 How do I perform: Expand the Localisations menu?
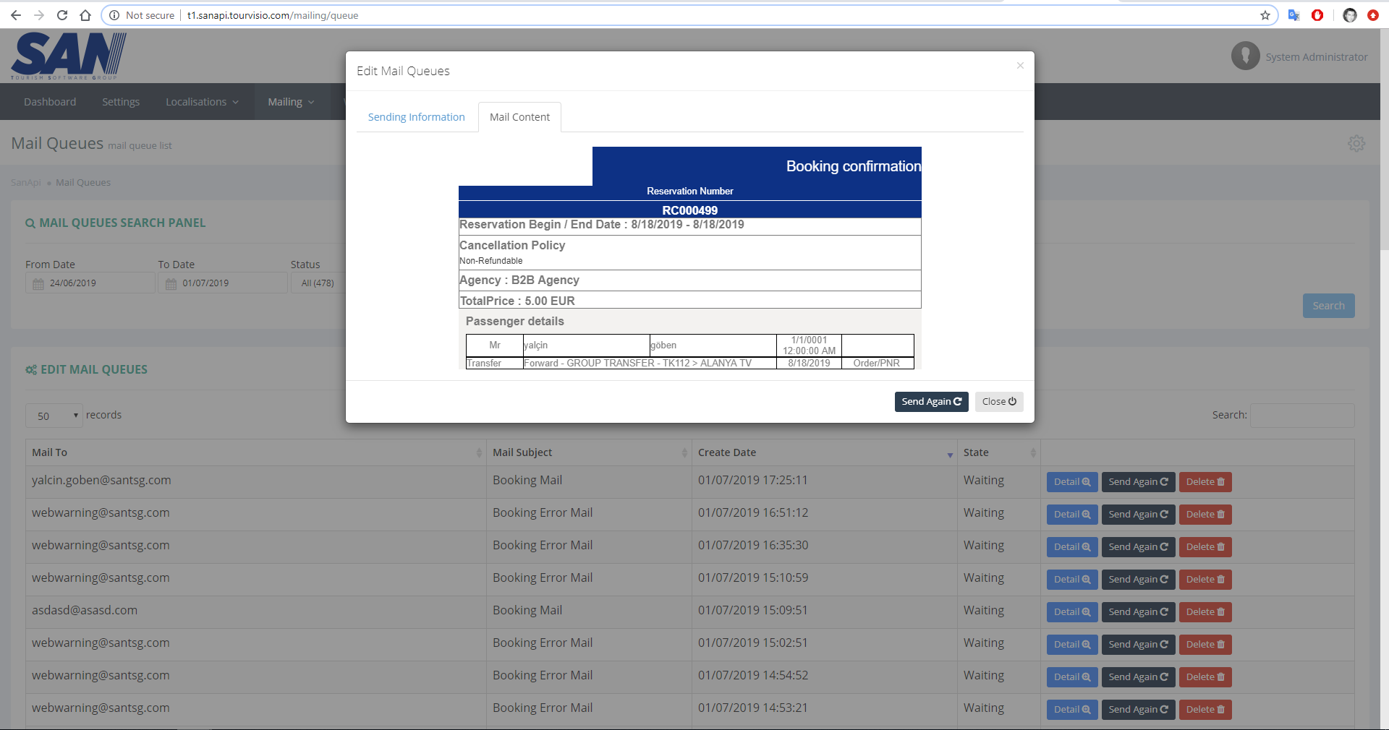pyautogui.click(x=202, y=102)
